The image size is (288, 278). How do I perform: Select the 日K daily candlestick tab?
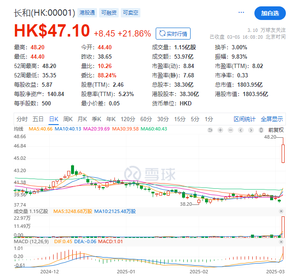54,119
